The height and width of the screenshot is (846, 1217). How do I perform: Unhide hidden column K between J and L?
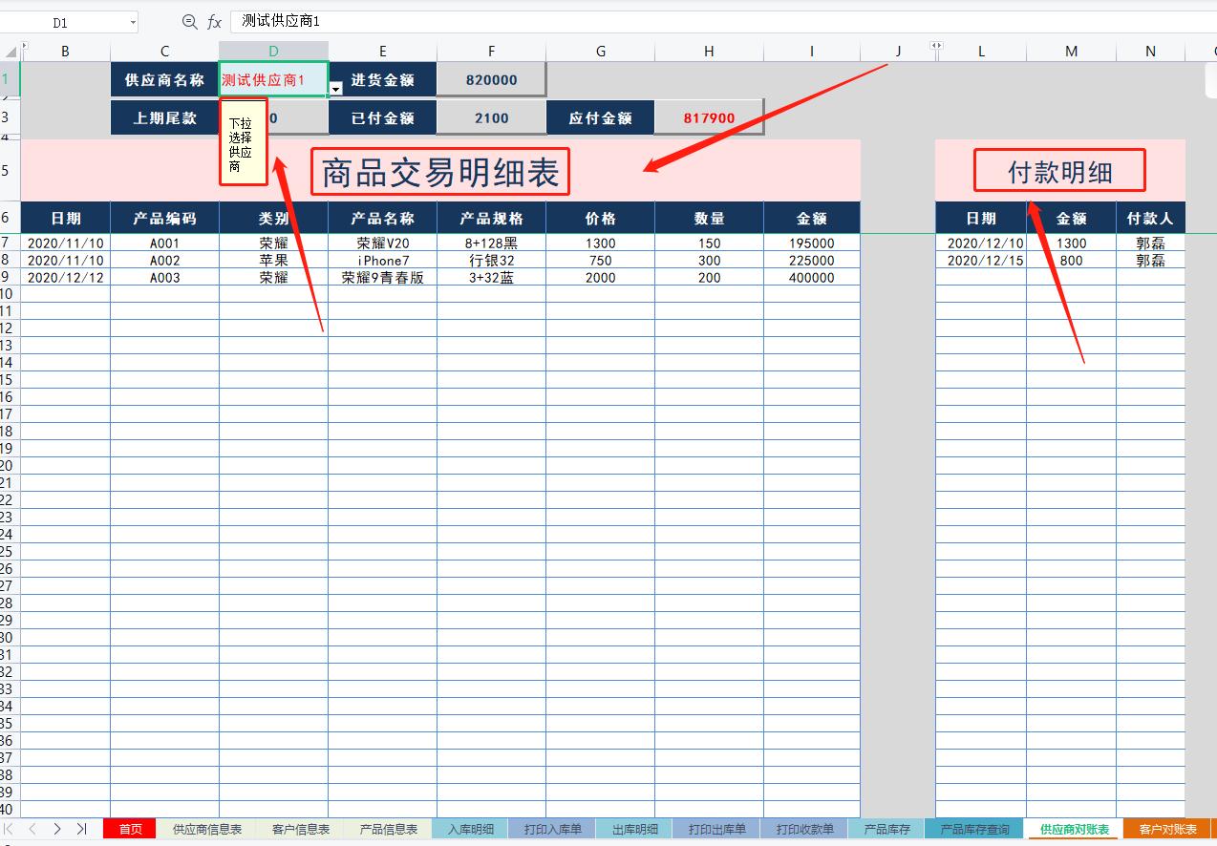coord(936,46)
